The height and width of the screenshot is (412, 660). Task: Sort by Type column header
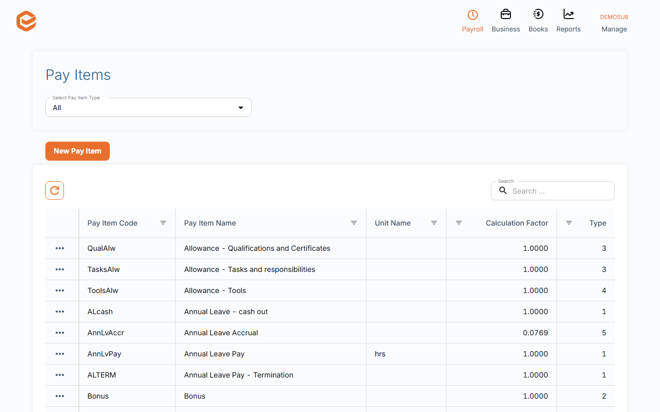click(x=598, y=223)
